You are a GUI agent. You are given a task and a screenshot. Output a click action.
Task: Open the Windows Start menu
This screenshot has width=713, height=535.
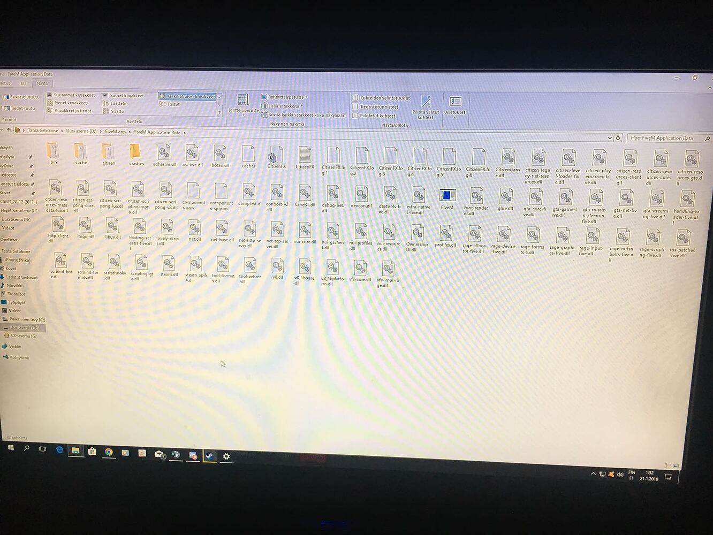pyautogui.click(x=11, y=447)
